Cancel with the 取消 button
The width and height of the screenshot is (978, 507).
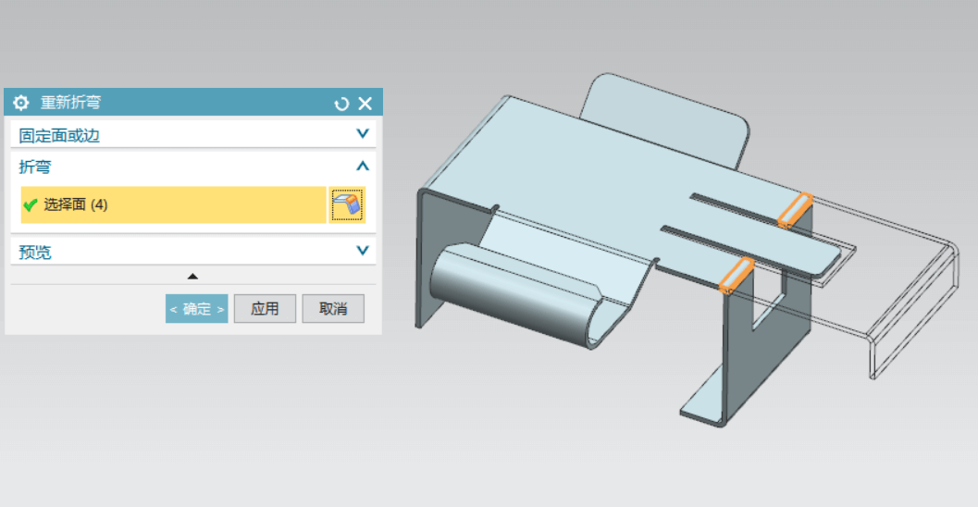[333, 309]
